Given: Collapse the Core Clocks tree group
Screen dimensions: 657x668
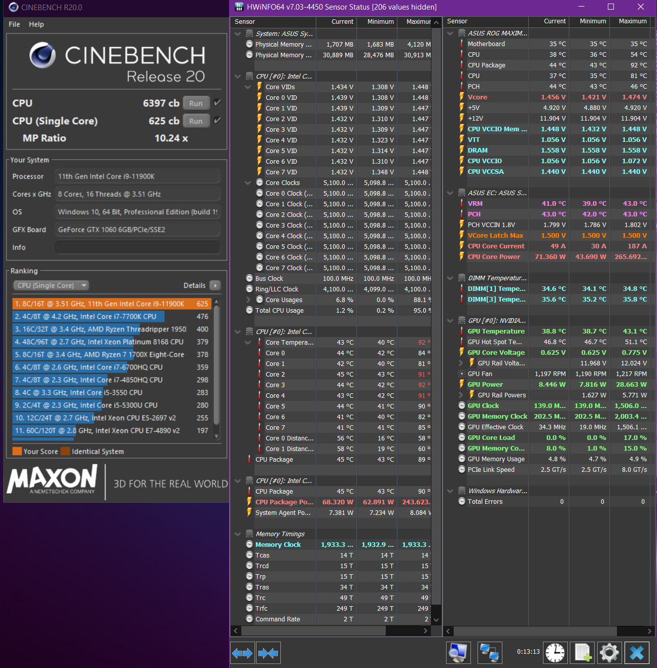Looking at the screenshot, I should (248, 183).
